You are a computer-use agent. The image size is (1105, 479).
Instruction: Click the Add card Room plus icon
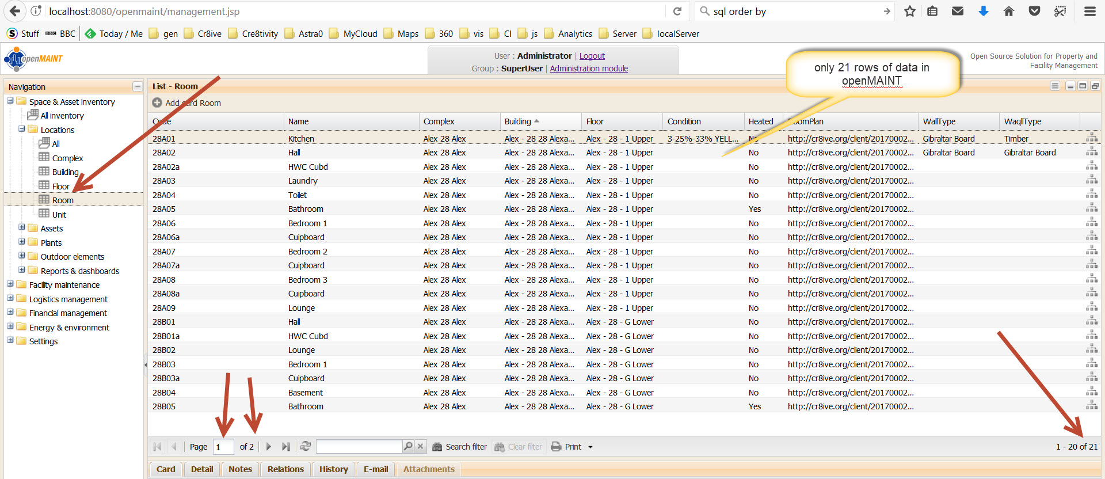point(157,103)
